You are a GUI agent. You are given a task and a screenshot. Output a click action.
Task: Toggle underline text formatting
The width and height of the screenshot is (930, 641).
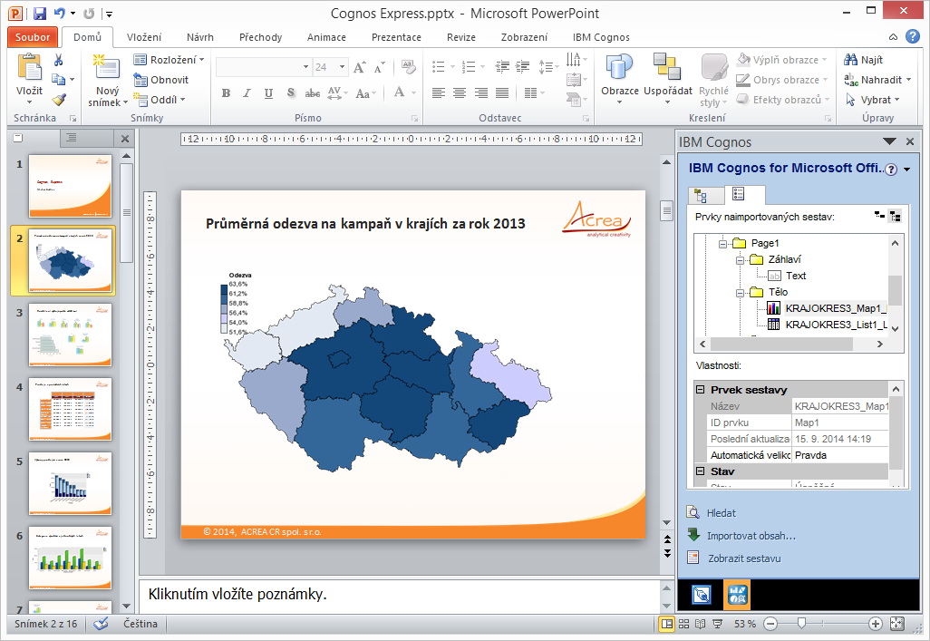coord(269,93)
